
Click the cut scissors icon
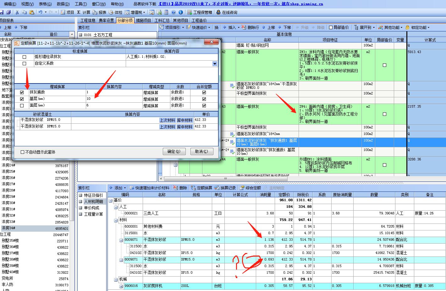point(17,12)
